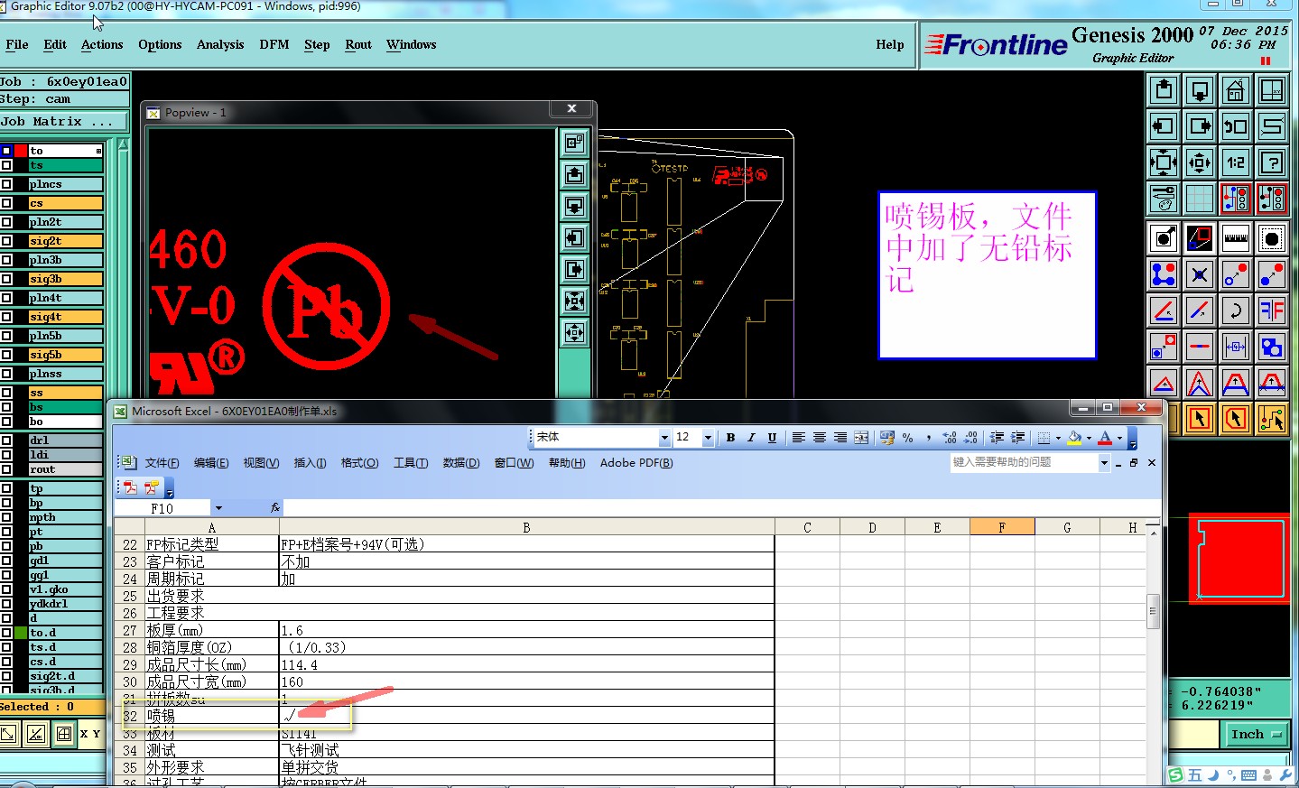Screen dimensions: 1299x788
Task: Open the Excel font name dropdown
Action: point(664,438)
